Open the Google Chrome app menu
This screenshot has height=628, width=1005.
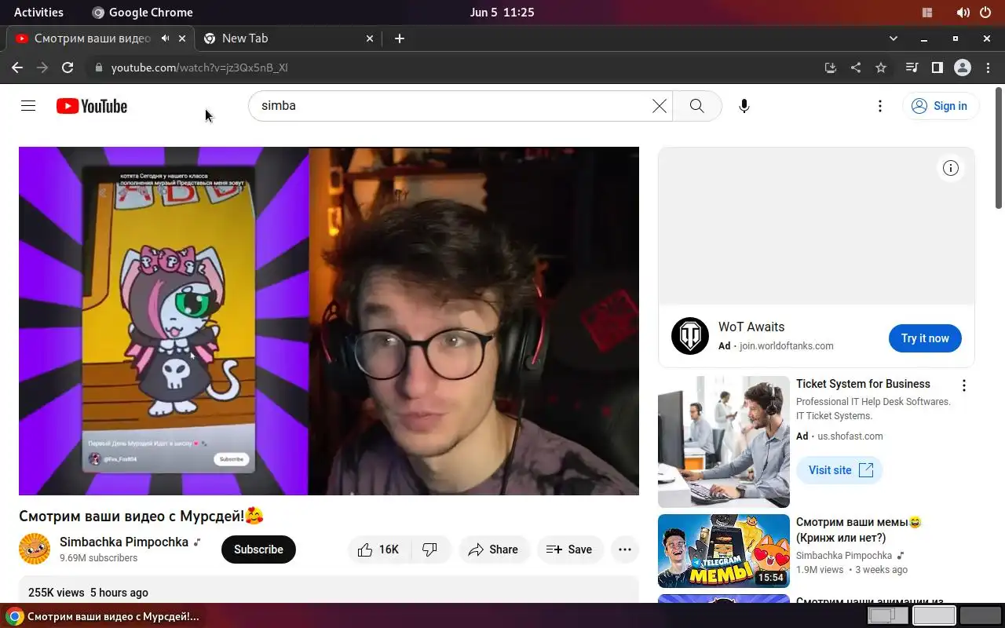pos(142,12)
